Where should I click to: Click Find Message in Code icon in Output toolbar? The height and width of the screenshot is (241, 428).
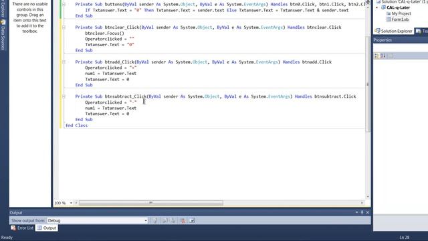[x=154, y=220]
